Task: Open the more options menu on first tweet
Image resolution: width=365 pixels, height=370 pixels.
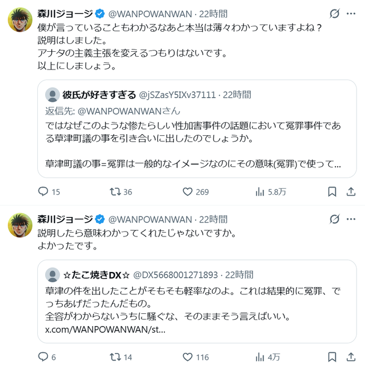Action: point(351,13)
